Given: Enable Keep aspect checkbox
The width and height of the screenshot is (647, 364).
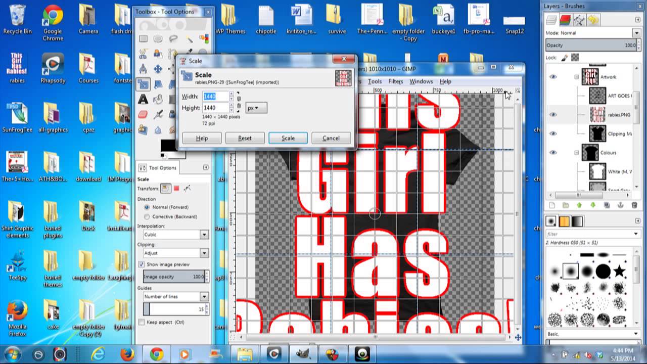Looking at the screenshot, I should pyautogui.click(x=142, y=322).
